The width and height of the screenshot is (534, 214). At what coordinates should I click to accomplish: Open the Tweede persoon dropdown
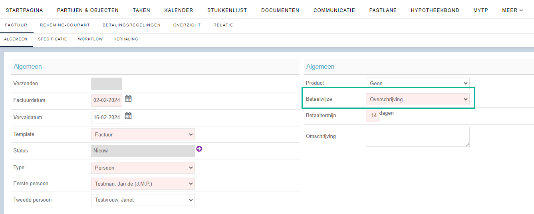point(143,200)
